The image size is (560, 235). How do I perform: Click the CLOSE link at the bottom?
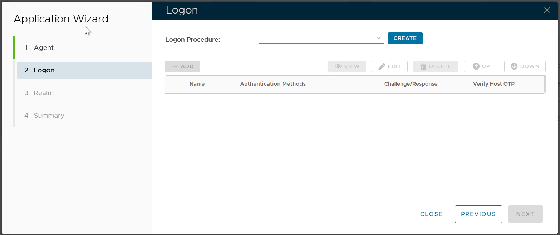[x=431, y=214]
